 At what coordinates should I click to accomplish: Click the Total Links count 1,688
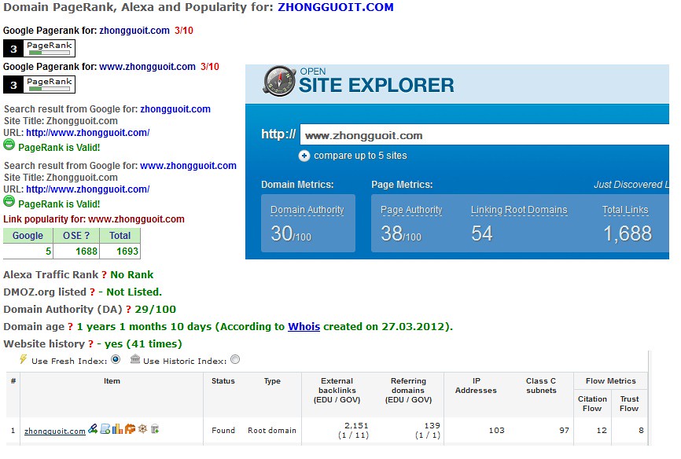point(628,233)
